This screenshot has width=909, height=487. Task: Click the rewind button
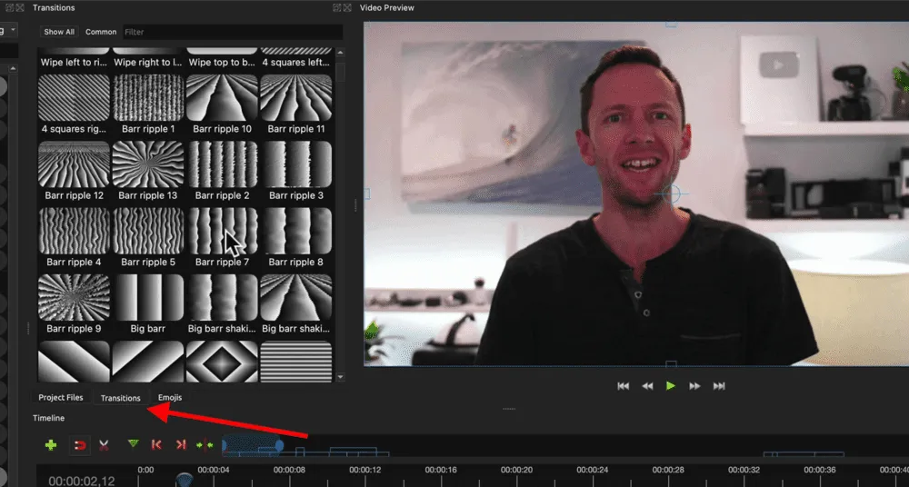tap(647, 386)
